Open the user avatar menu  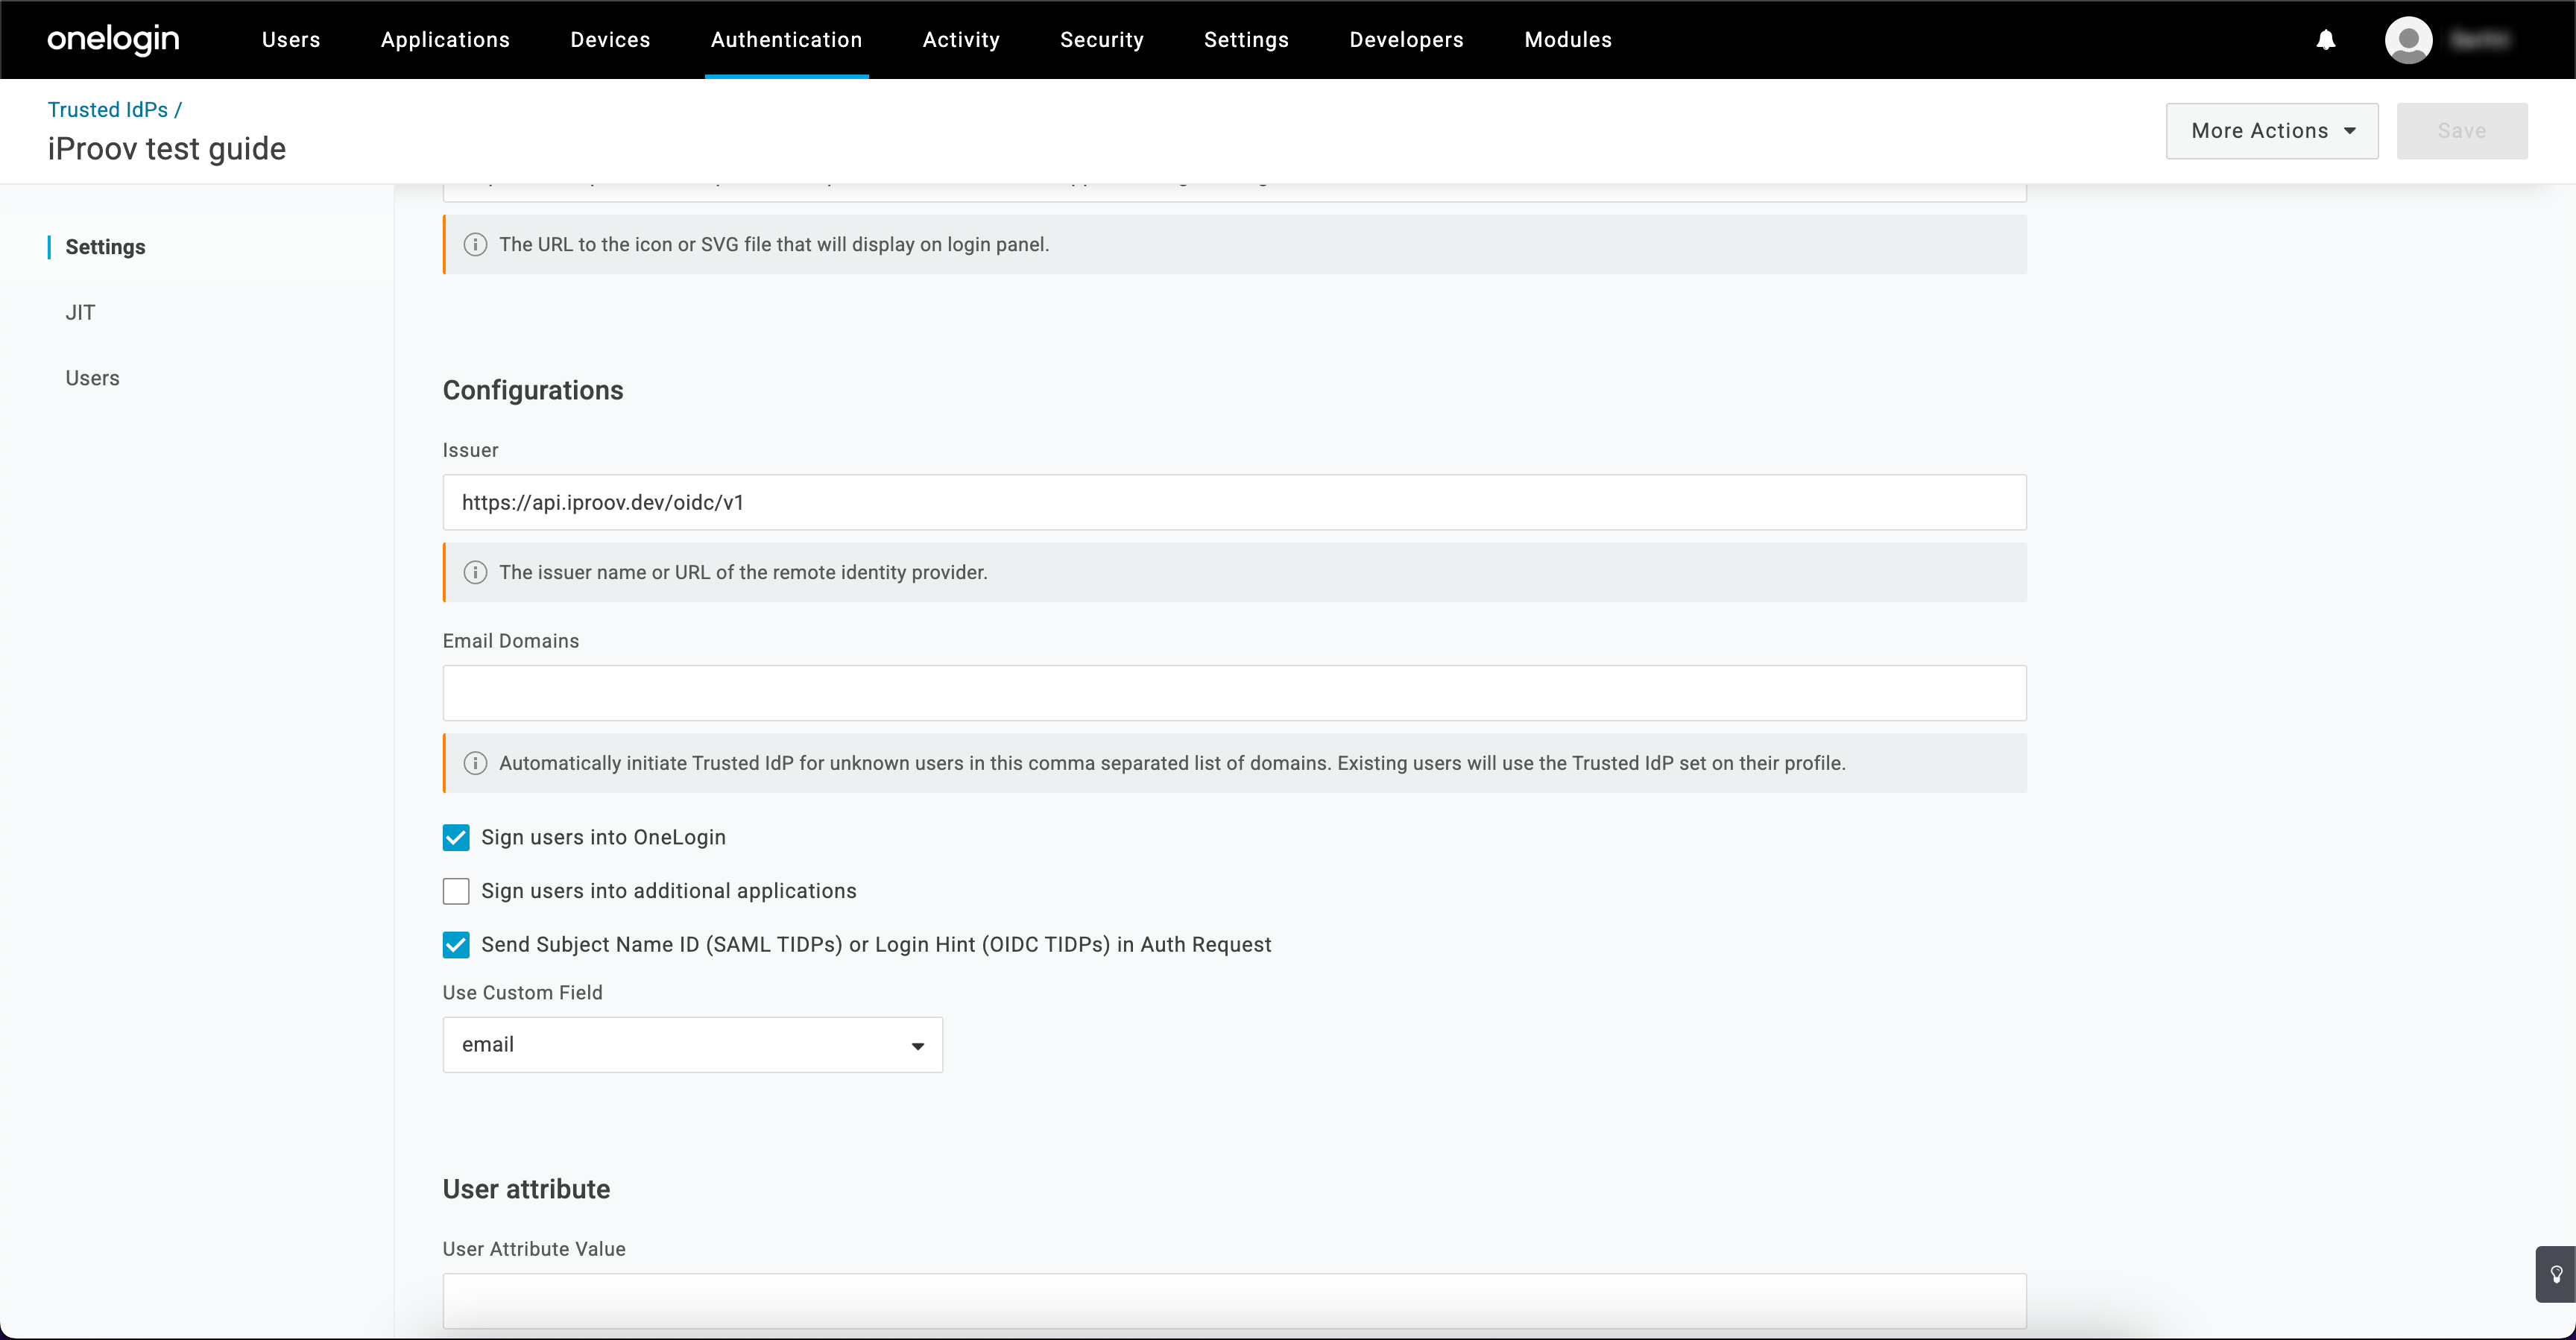click(2408, 40)
